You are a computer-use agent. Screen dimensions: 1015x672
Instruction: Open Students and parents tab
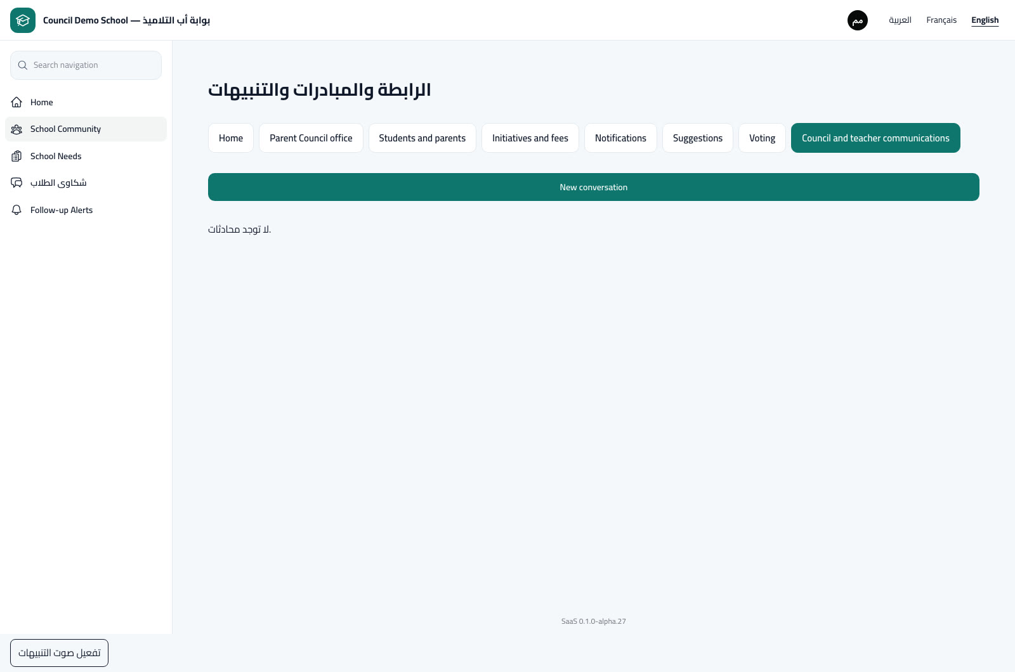click(422, 138)
